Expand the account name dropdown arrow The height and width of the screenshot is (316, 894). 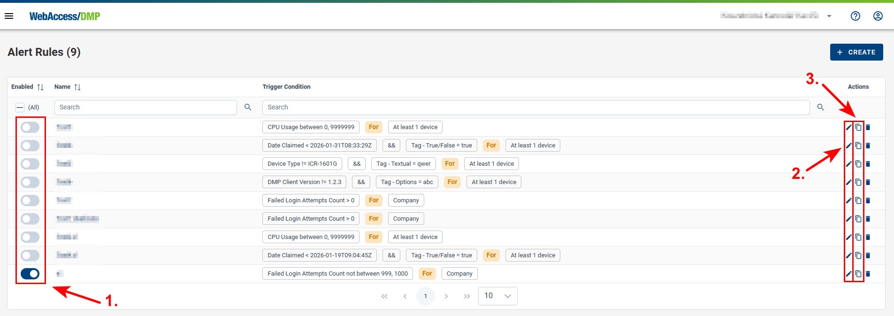pyautogui.click(x=829, y=16)
